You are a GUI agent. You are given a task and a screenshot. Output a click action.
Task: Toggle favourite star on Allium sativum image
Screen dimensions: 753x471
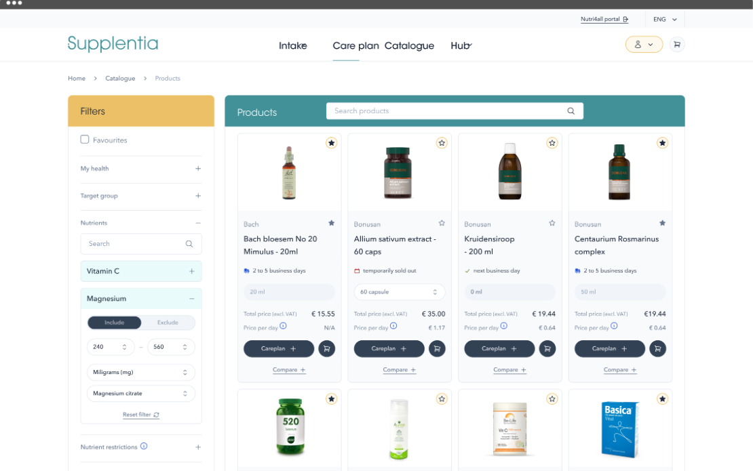click(442, 143)
